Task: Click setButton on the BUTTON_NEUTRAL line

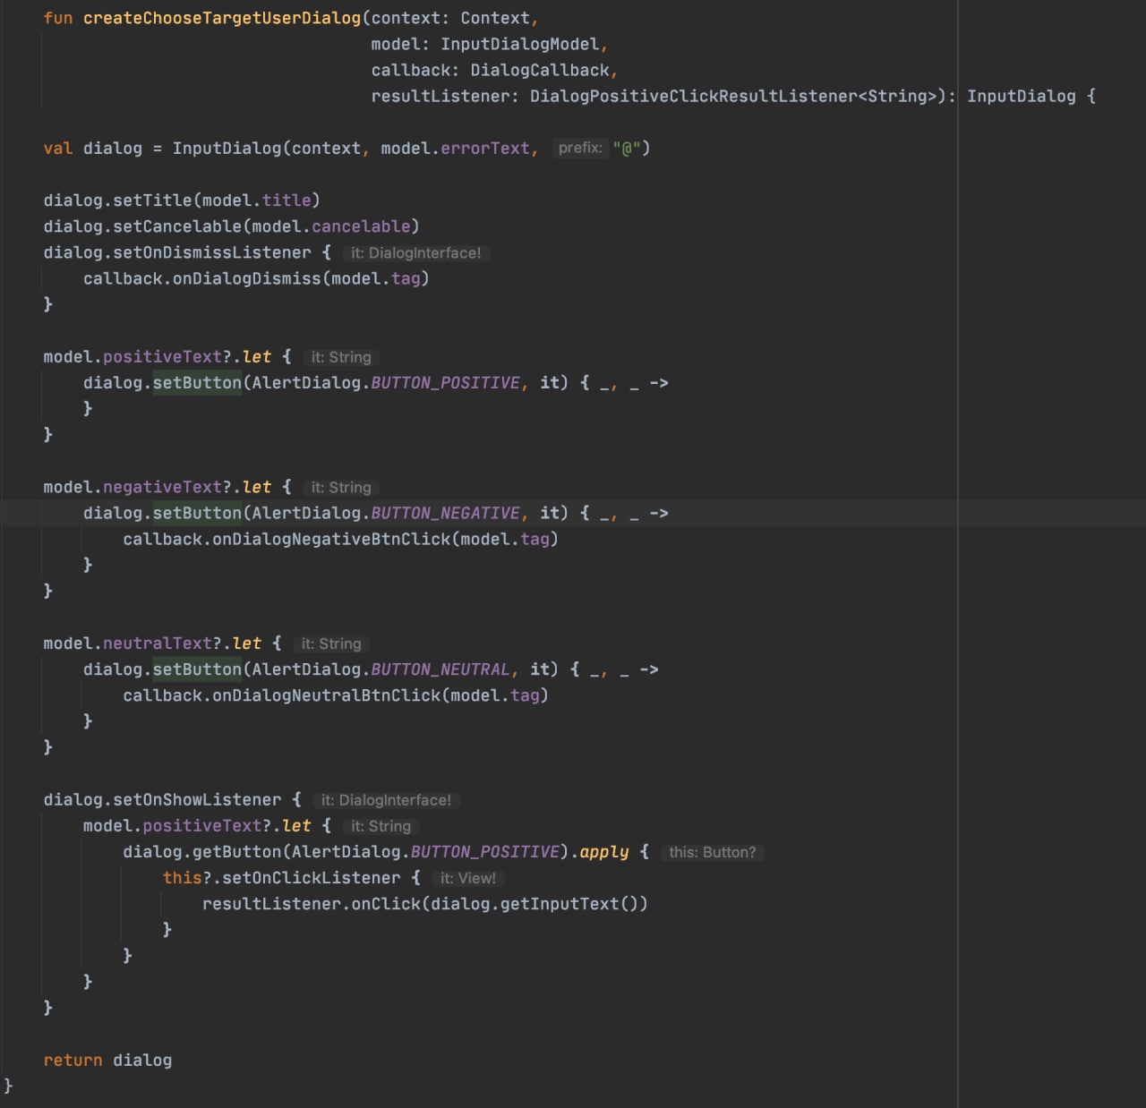Action: 197,669
